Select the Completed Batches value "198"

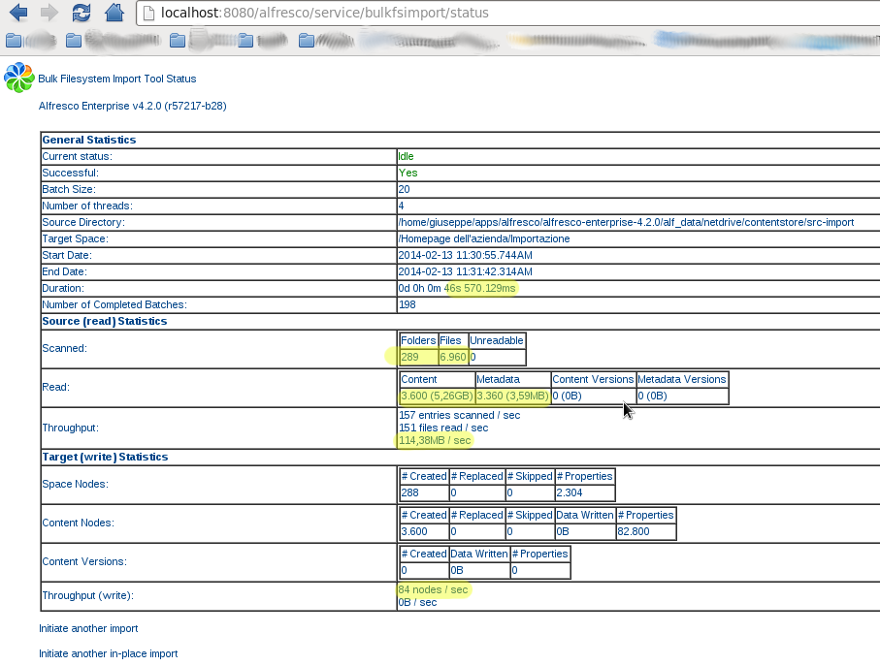pos(407,305)
